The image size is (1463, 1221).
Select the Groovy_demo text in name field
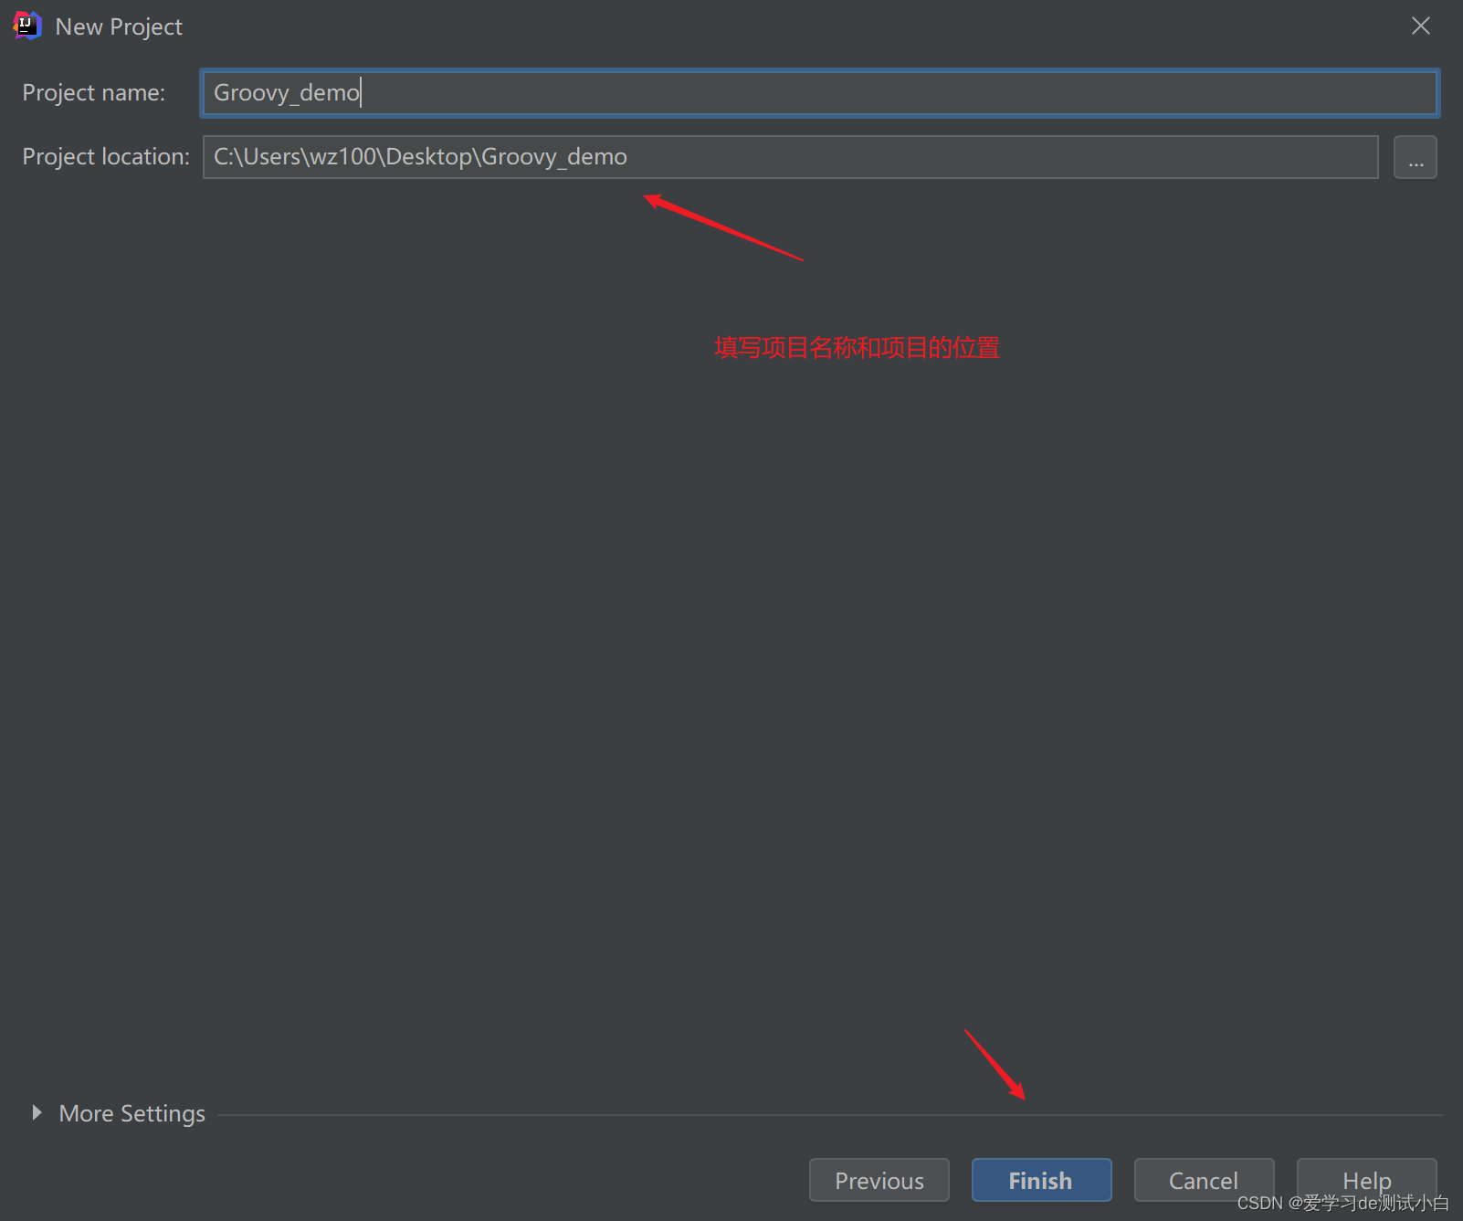(x=285, y=92)
